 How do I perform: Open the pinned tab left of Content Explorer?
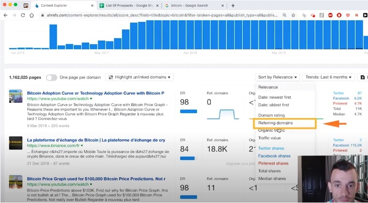point(26,5)
